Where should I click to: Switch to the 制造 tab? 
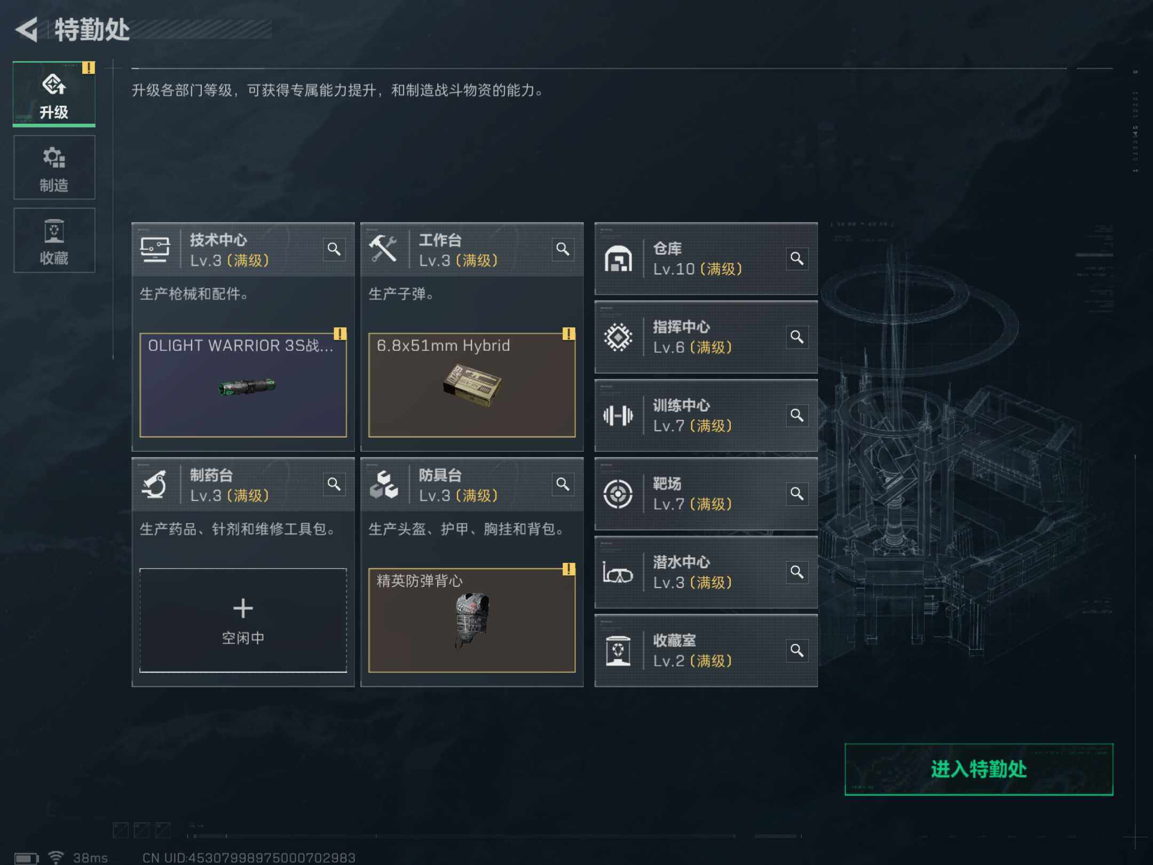(54, 168)
